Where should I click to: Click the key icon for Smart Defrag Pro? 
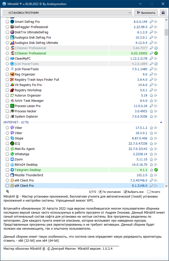click(151, 22)
